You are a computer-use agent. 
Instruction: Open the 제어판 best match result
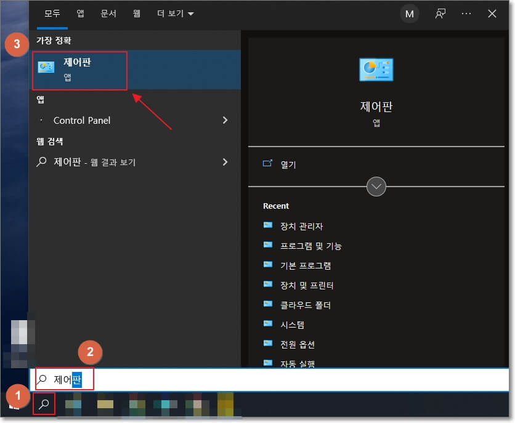tap(136, 70)
